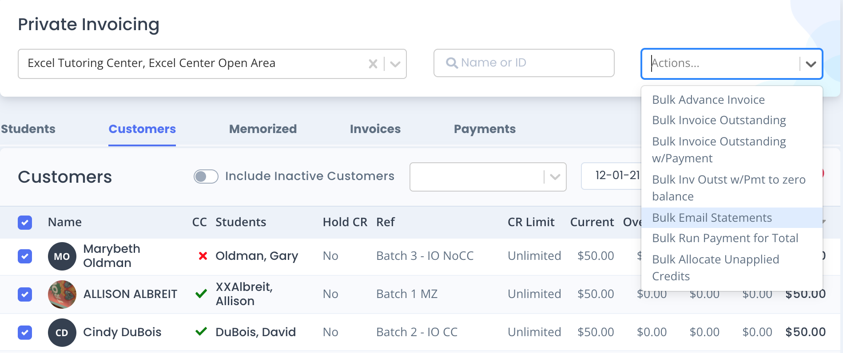The width and height of the screenshot is (843, 353).
Task: Open student Oldman, Gary
Action: click(257, 256)
